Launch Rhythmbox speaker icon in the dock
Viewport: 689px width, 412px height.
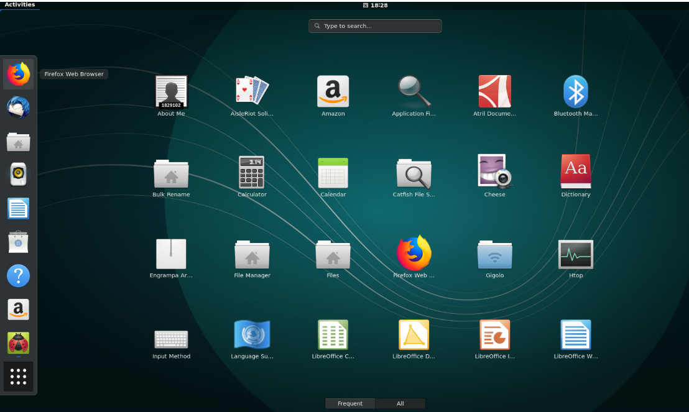(x=19, y=175)
